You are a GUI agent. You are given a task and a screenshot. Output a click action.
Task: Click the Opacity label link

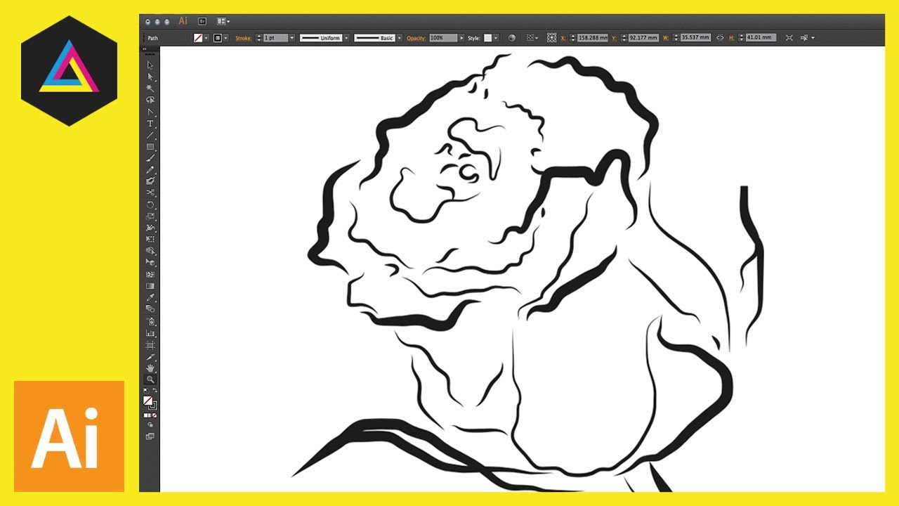[416, 38]
